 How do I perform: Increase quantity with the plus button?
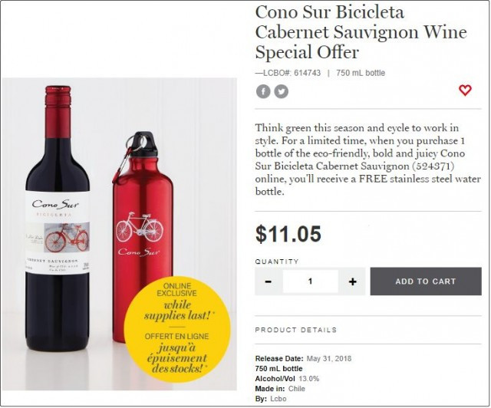tap(352, 281)
